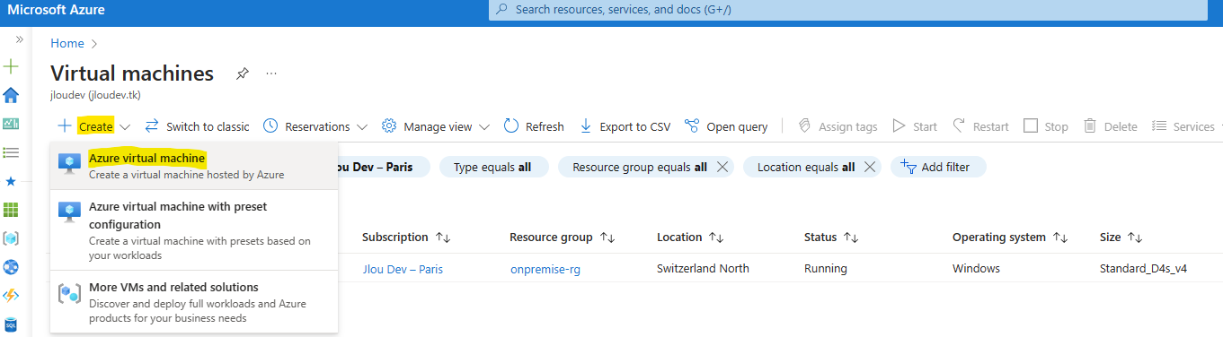Remove the Resource group filter with X
This screenshot has width=1223, height=337.
pos(722,167)
